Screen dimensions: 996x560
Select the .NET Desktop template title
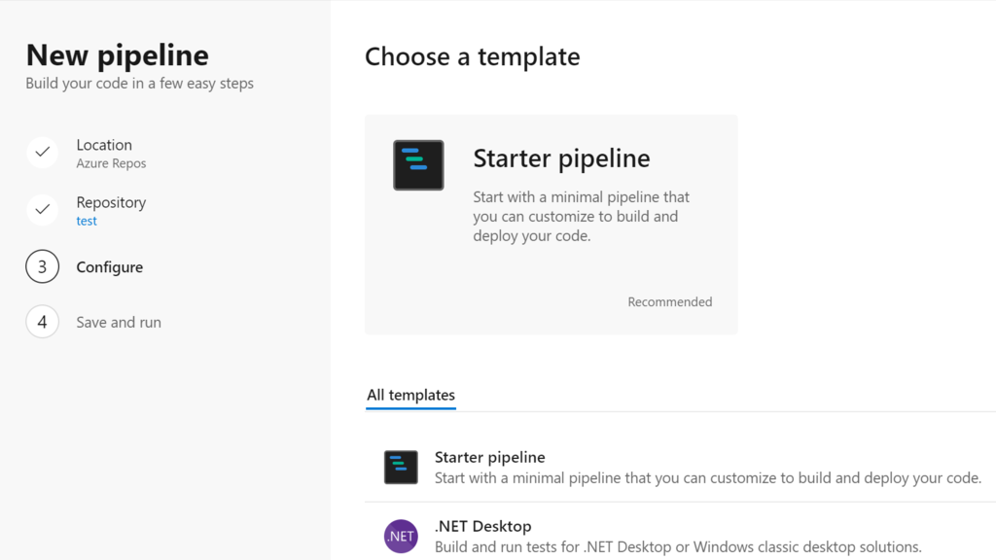[482, 526]
